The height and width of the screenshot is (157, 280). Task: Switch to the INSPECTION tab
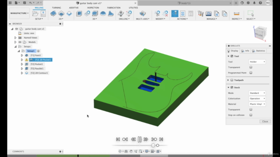click(x=93, y=8)
